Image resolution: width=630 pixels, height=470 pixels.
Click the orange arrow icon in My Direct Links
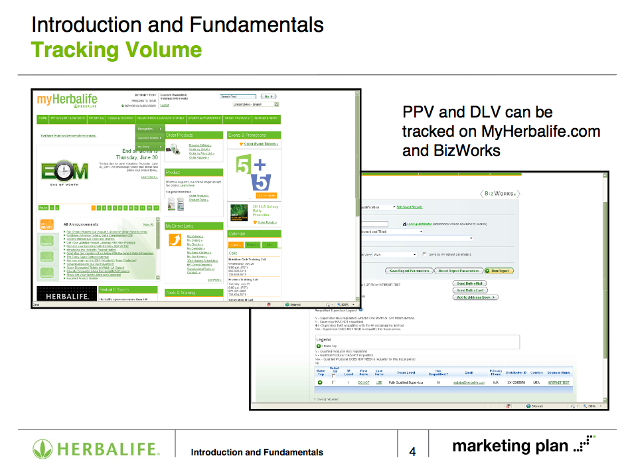coord(175,240)
